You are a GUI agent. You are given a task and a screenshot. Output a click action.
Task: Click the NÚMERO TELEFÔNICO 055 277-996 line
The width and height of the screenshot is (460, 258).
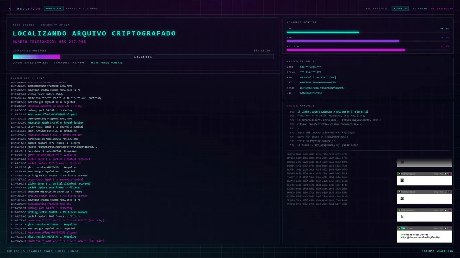pos(49,42)
